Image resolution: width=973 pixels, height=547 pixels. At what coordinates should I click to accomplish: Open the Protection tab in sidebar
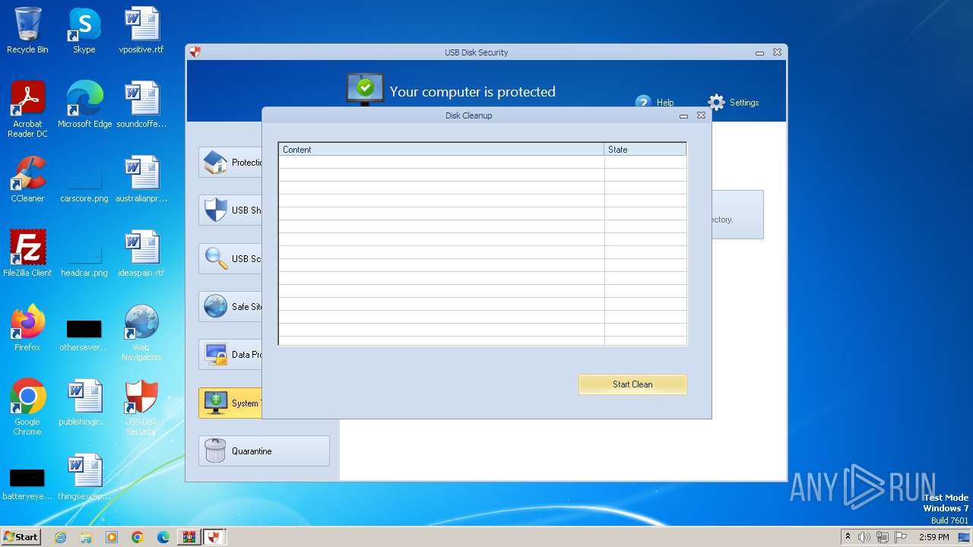point(230,163)
